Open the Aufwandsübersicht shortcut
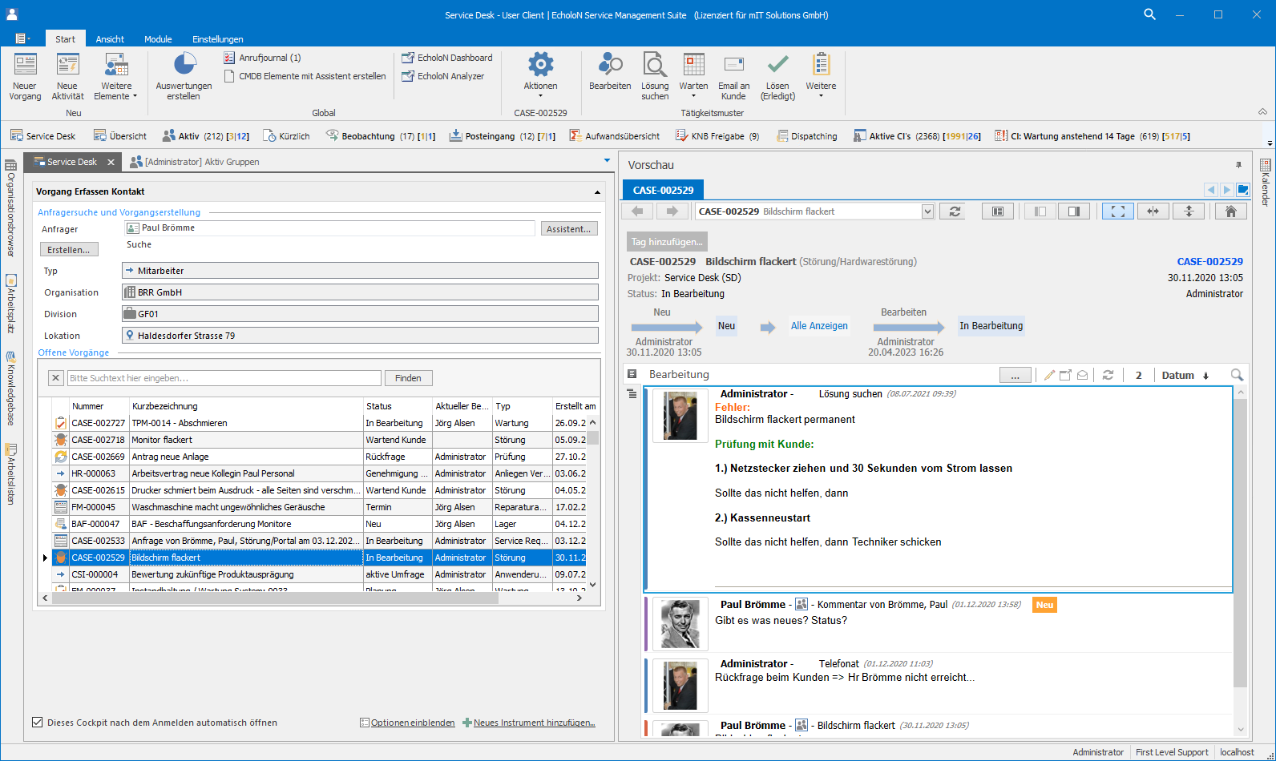 [x=614, y=136]
